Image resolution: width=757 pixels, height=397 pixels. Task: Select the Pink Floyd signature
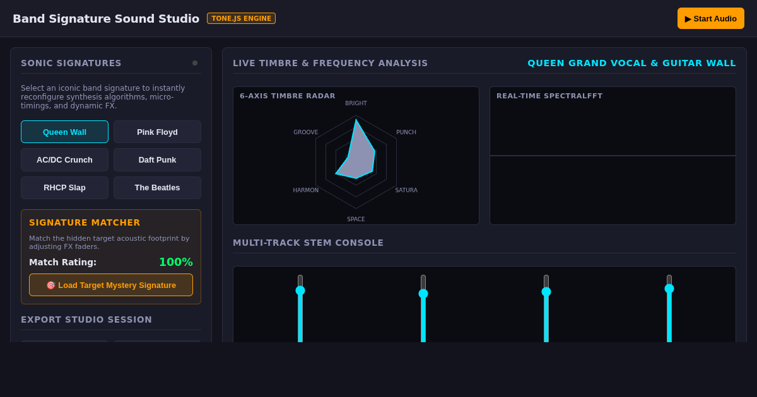pos(157,132)
